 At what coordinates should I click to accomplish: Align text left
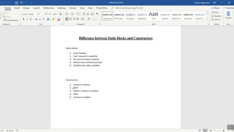click(67, 19)
